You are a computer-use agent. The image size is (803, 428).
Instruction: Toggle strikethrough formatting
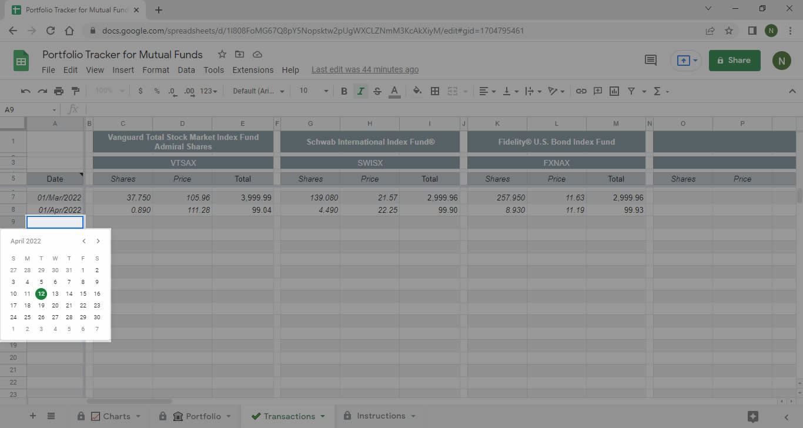377,91
